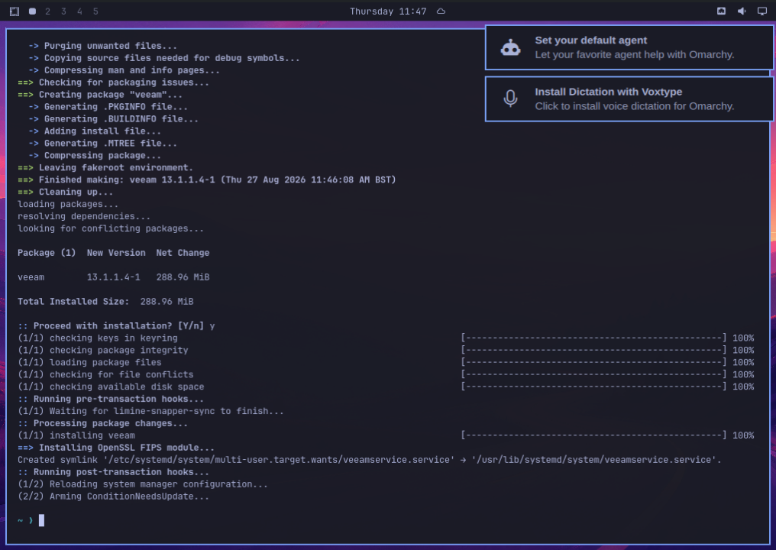Click the 'checking available disk space' line
Image resolution: width=776 pixels, height=550 pixels.
(x=111, y=387)
